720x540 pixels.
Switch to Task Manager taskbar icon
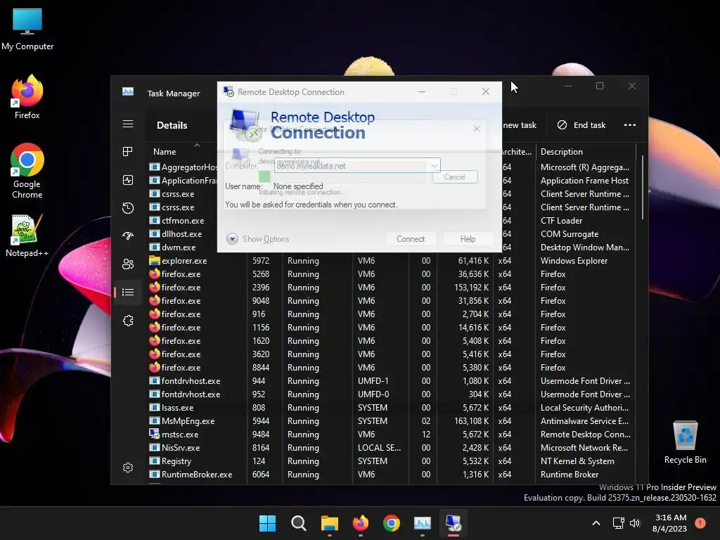tap(423, 523)
